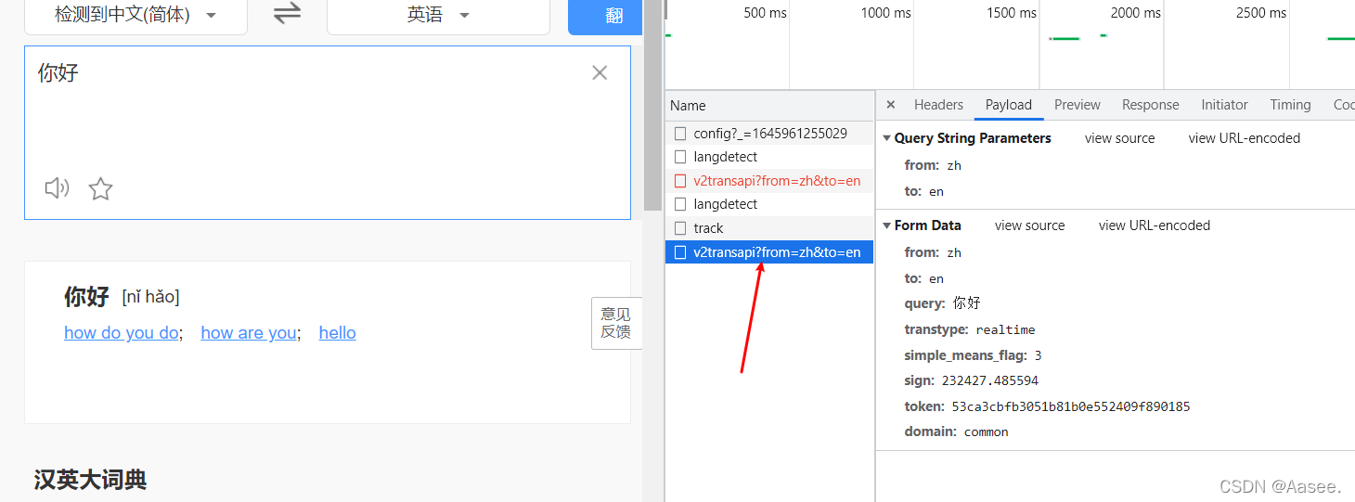Image resolution: width=1355 pixels, height=502 pixels.
Task: Tick checkbox beside track request
Action: tap(680, 228)
